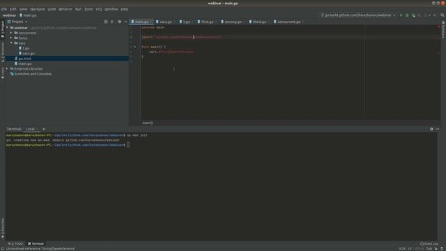Click main() breadcrumb at editor bottom
This screenshot has width=446, height=251.
pyautogui.click(x=148, y=123)
